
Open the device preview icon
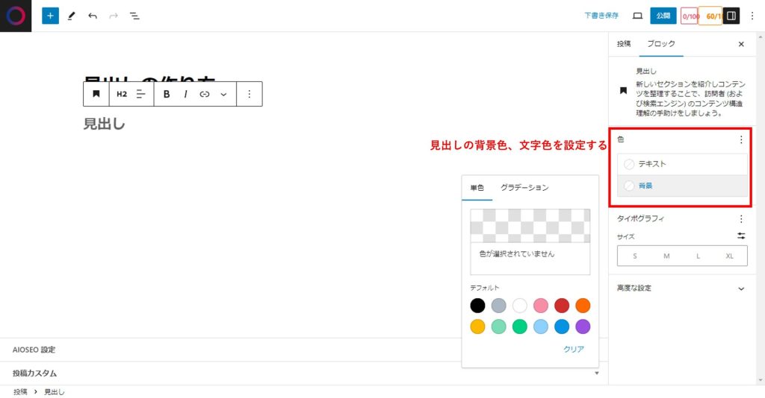(x=637, y=16)
